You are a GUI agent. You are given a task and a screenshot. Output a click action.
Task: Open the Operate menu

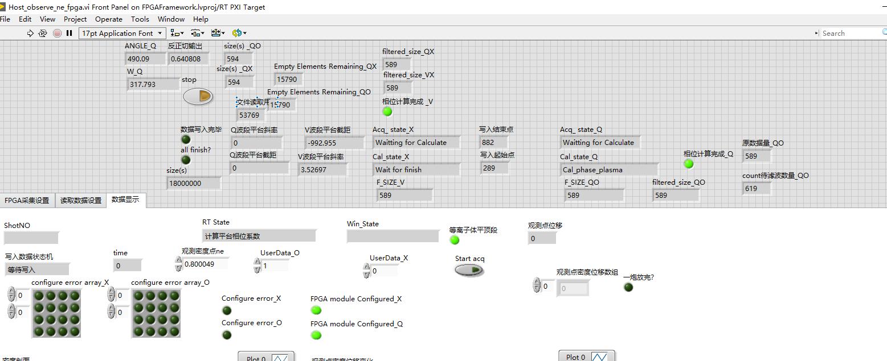tap(108, 19)
